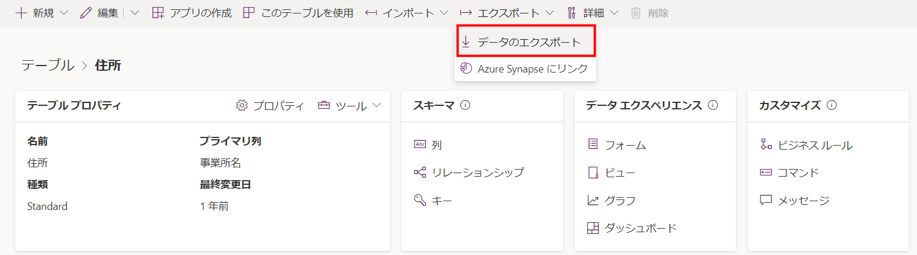Open the chevron dropdown after 編集
The height and width of the screenshot is (255, 917).
pos(135,13)
